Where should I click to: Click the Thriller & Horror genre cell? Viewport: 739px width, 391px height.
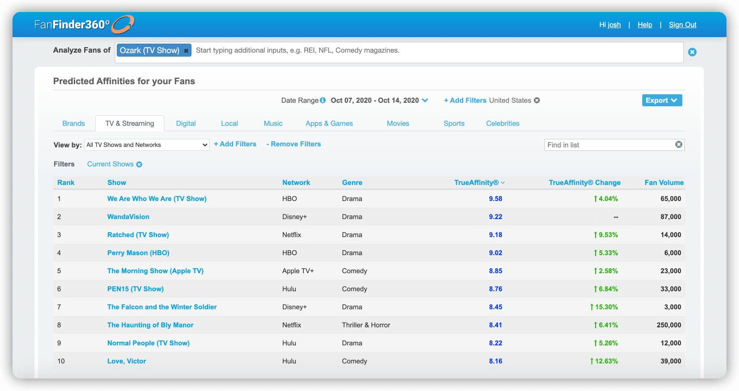(366, 325)
